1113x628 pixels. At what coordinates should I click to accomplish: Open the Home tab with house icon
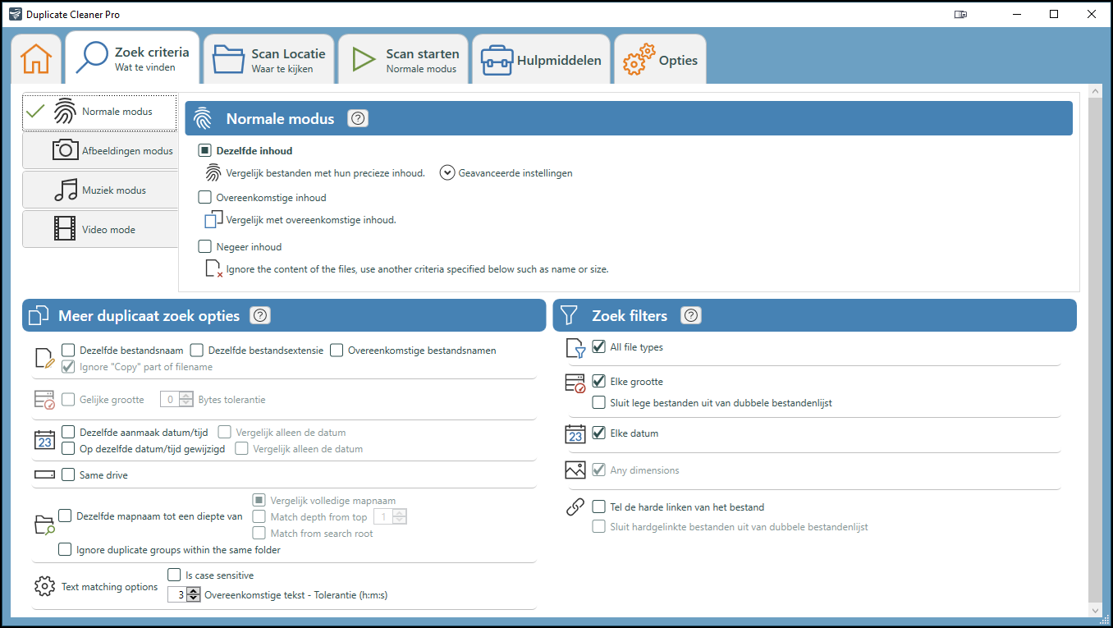click(36, 60)
